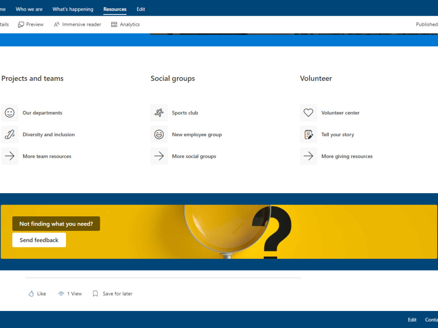Click the Preview device icon

pyautogui.click(x=21, y=25)
